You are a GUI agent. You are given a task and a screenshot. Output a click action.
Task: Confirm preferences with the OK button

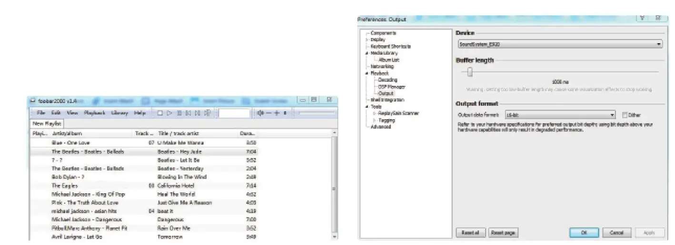[x=584, y=233]
